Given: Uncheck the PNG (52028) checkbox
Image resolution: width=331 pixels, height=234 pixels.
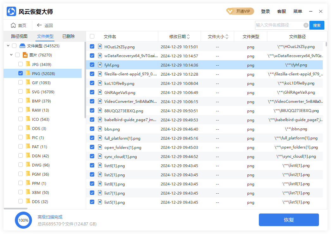Looking at the screenshot, I should point(21,73).
